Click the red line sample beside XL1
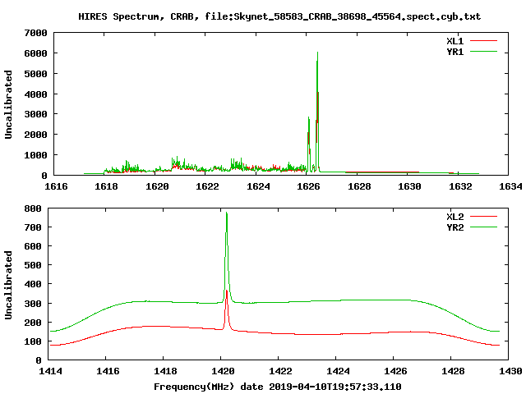Image resolution: width=526 pixels, height=394 pixels. click(483, 41)
